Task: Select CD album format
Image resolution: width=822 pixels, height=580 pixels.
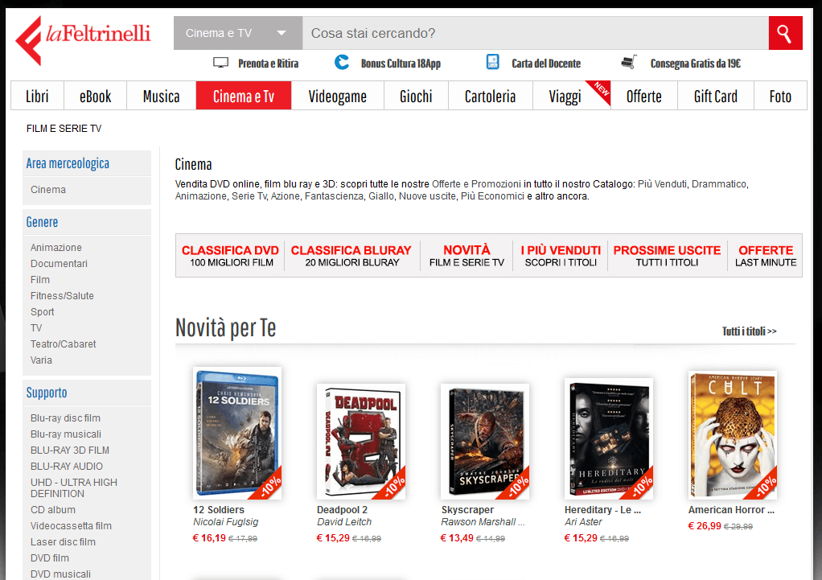Action: tap(53, 510)
